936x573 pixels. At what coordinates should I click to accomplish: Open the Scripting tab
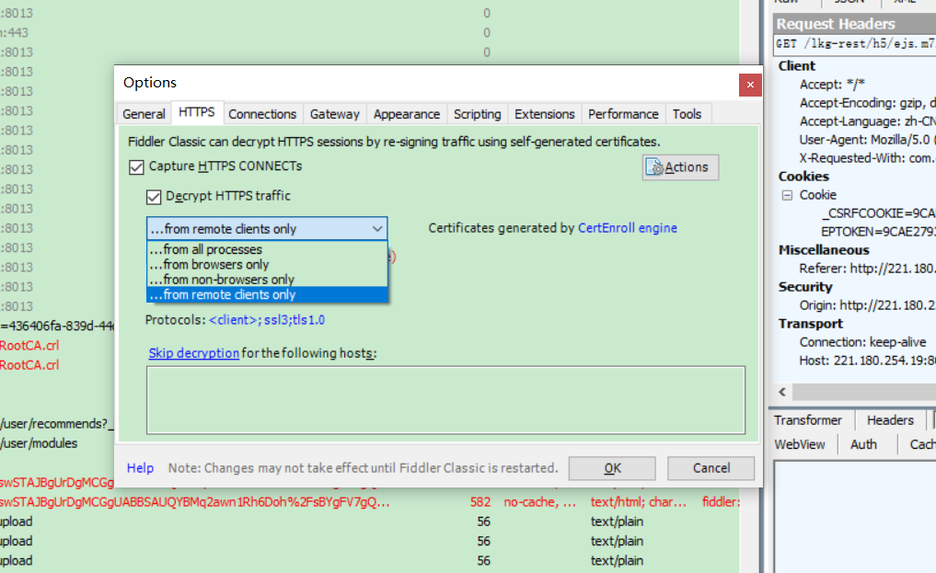click(477, 114)
